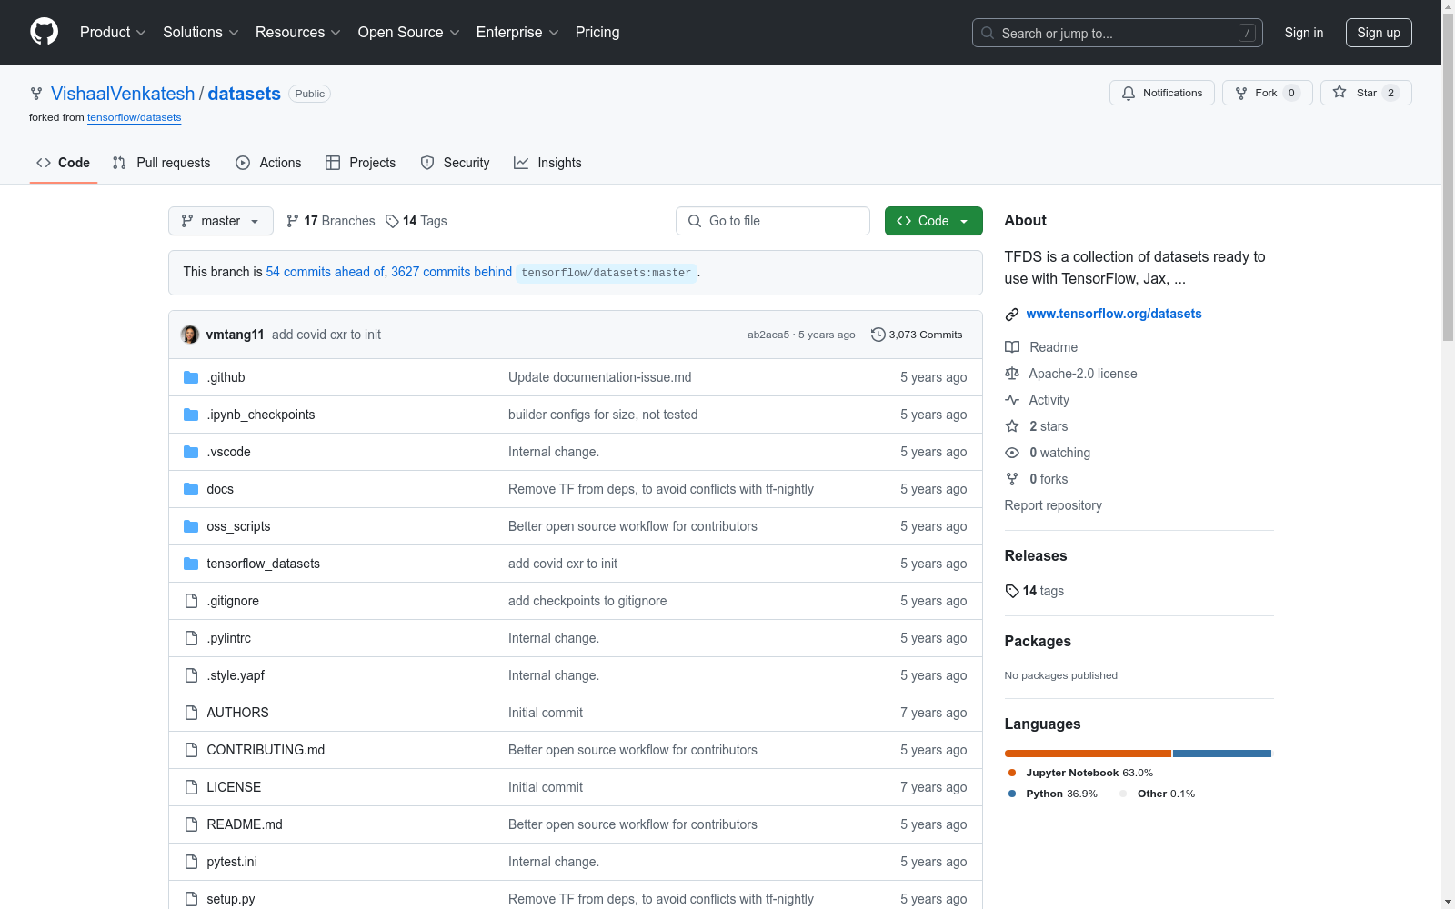
Task: Click the magnifier icon in the search bar
Action: [988, 33]
